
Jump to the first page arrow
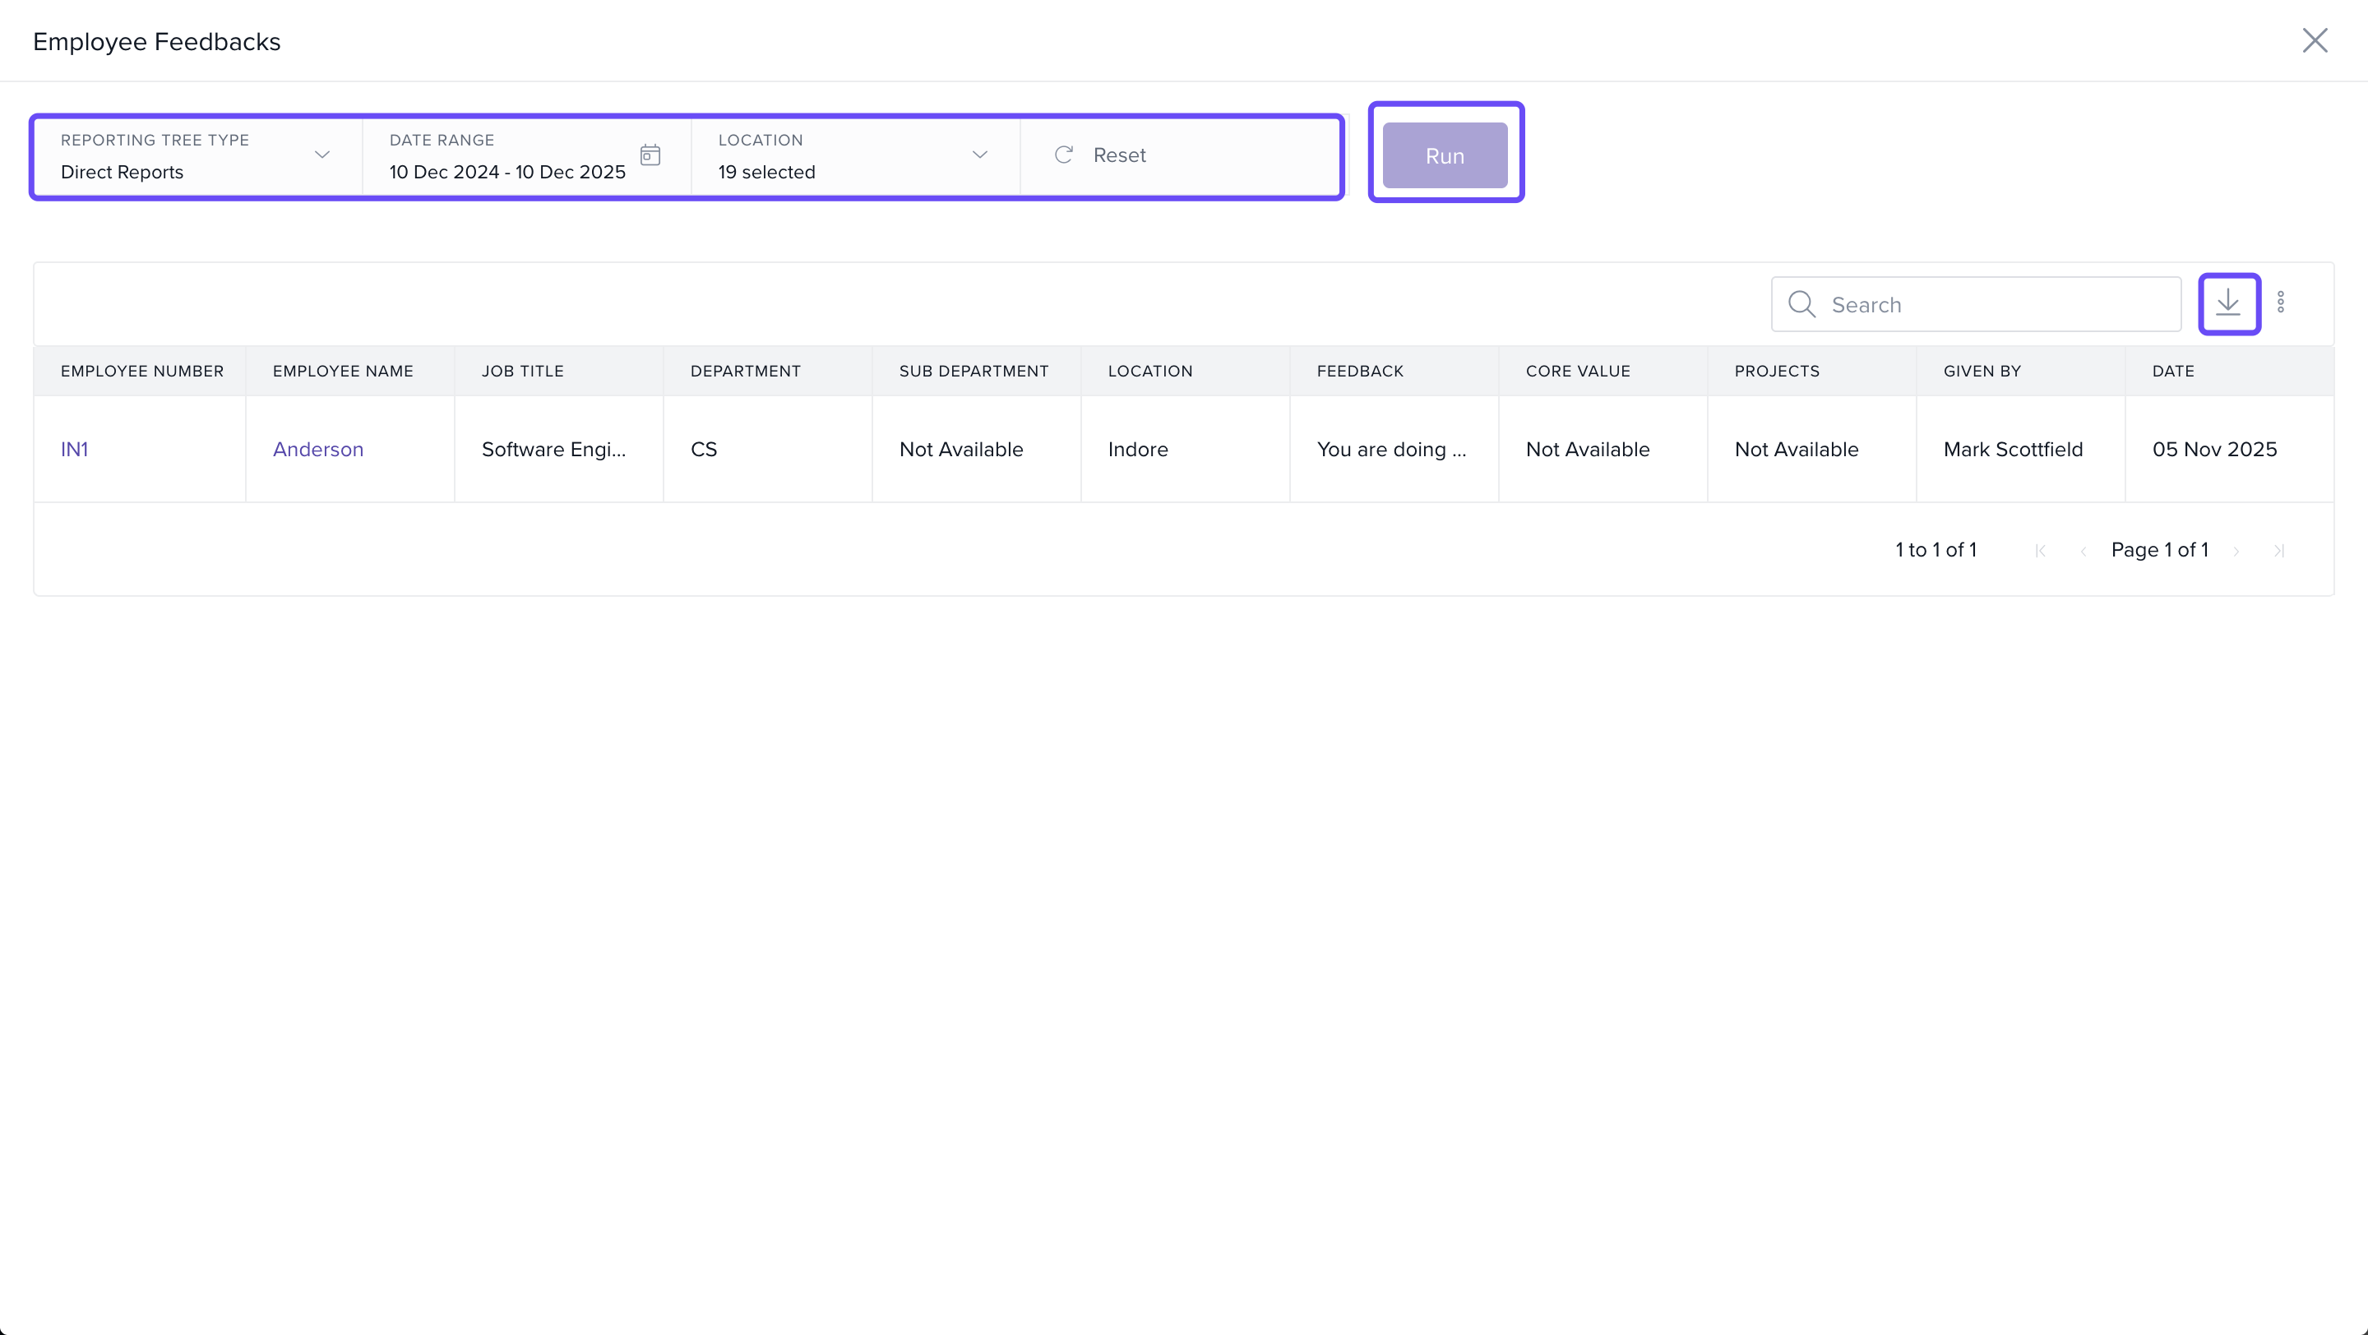click(x=2041, y=550)
